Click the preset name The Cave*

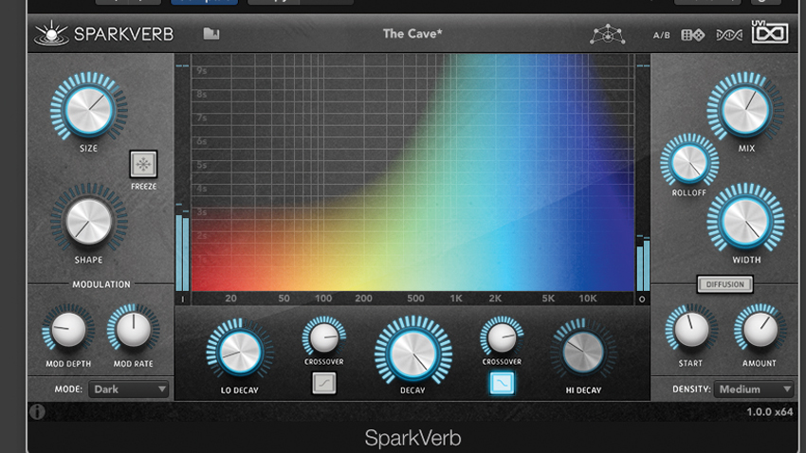tap(412, 34)
